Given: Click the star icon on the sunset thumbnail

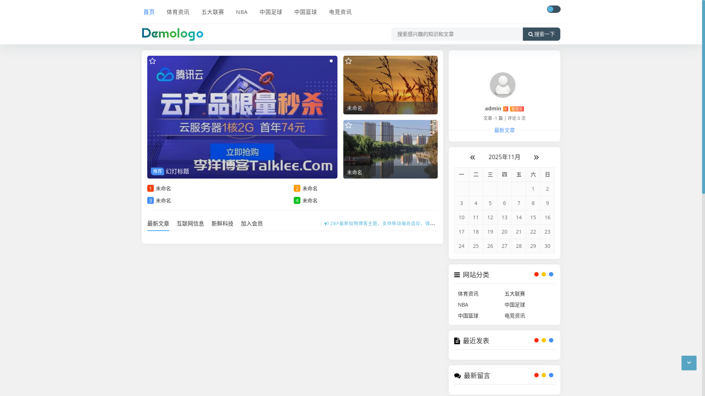Looking at the screenshot, I should tap(348, 61).
